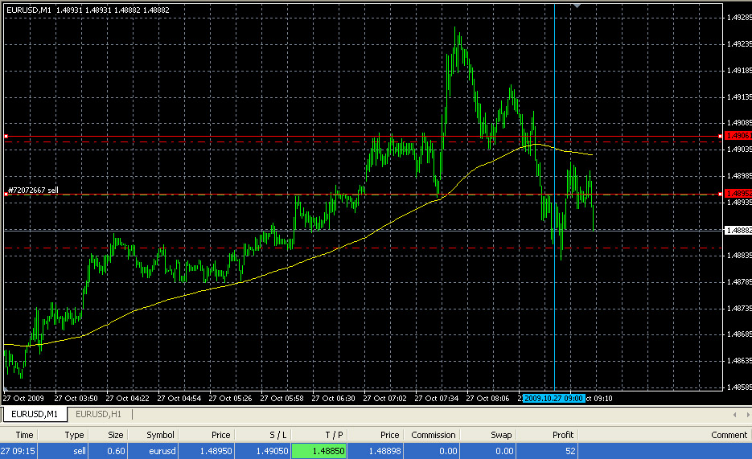Switch to the EURUSD,H1 chart tab
The height and width of the screenshot is (459, 752).
[x=98, y=414]
